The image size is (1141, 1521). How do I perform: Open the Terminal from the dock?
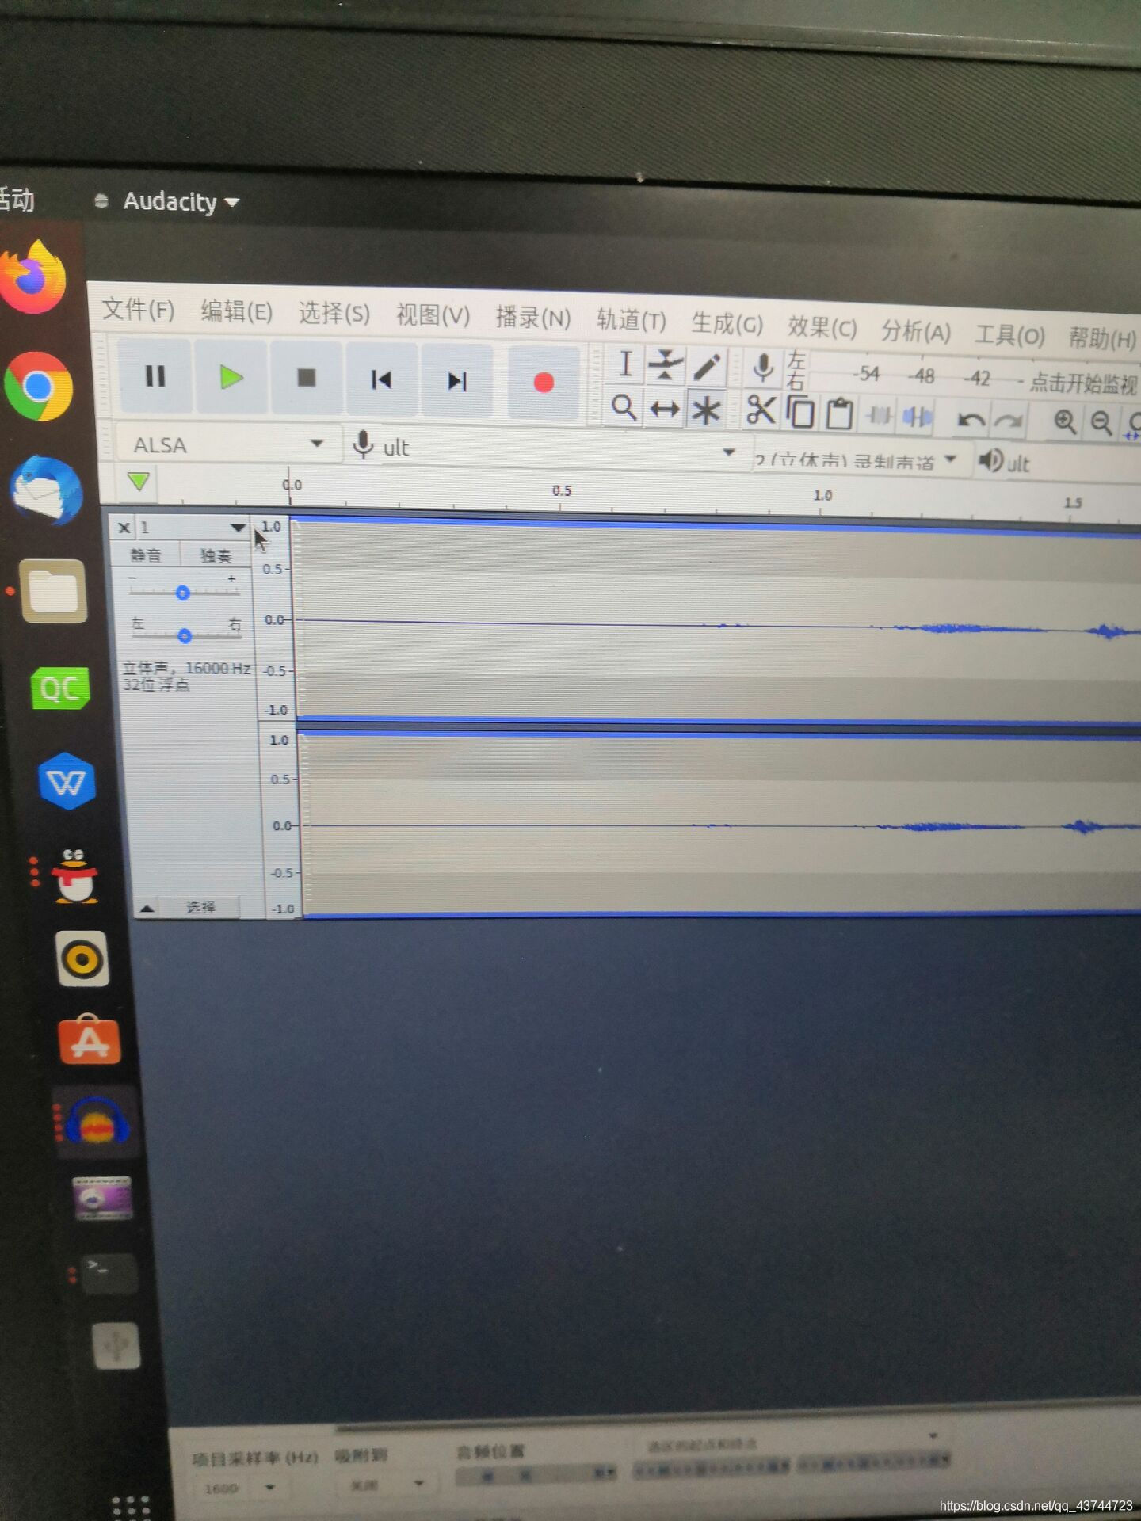click(109, 1273)
